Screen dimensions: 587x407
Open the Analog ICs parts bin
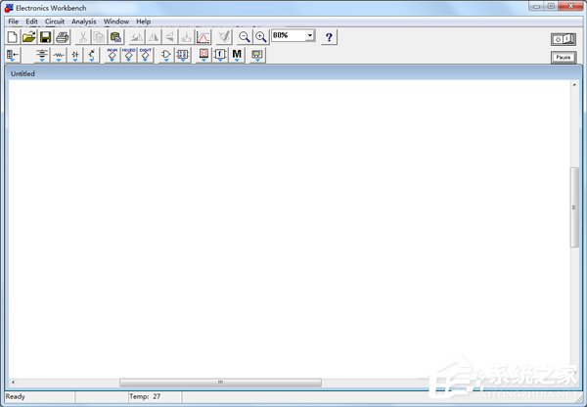tap(112, 55)
